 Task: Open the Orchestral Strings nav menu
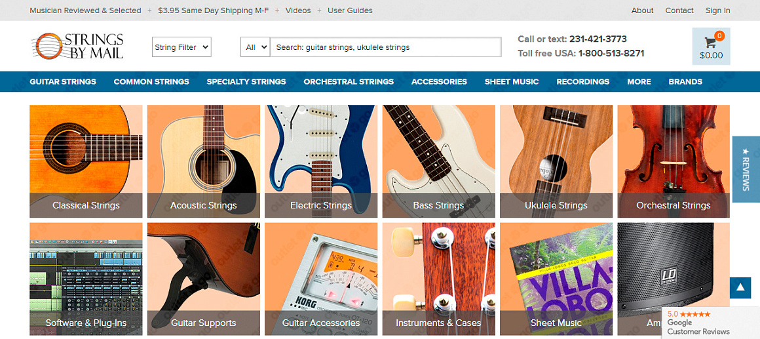coord(349,82)
